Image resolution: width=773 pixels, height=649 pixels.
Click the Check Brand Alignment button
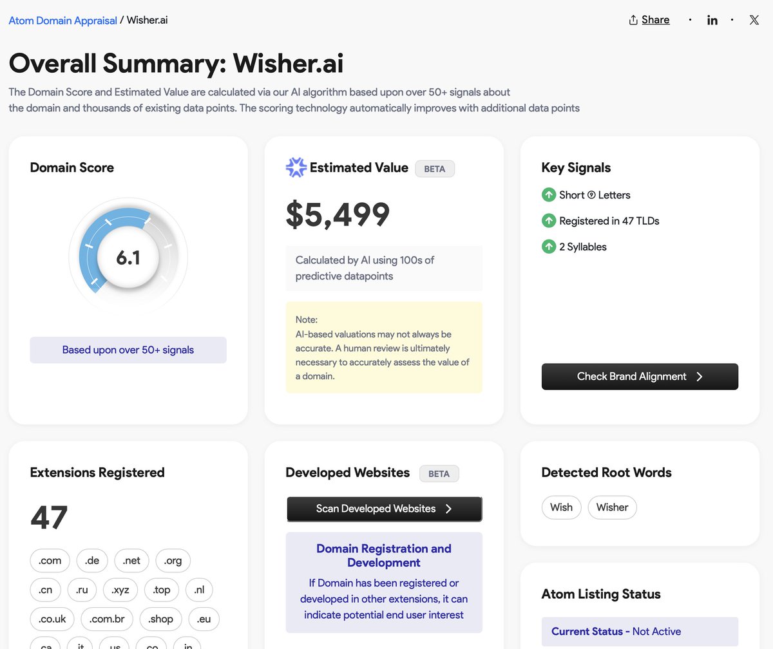[x=640, y=377]
